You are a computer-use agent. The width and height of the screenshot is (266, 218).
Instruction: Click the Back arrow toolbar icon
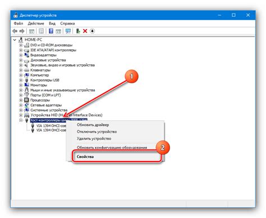[x=15, y=31]
